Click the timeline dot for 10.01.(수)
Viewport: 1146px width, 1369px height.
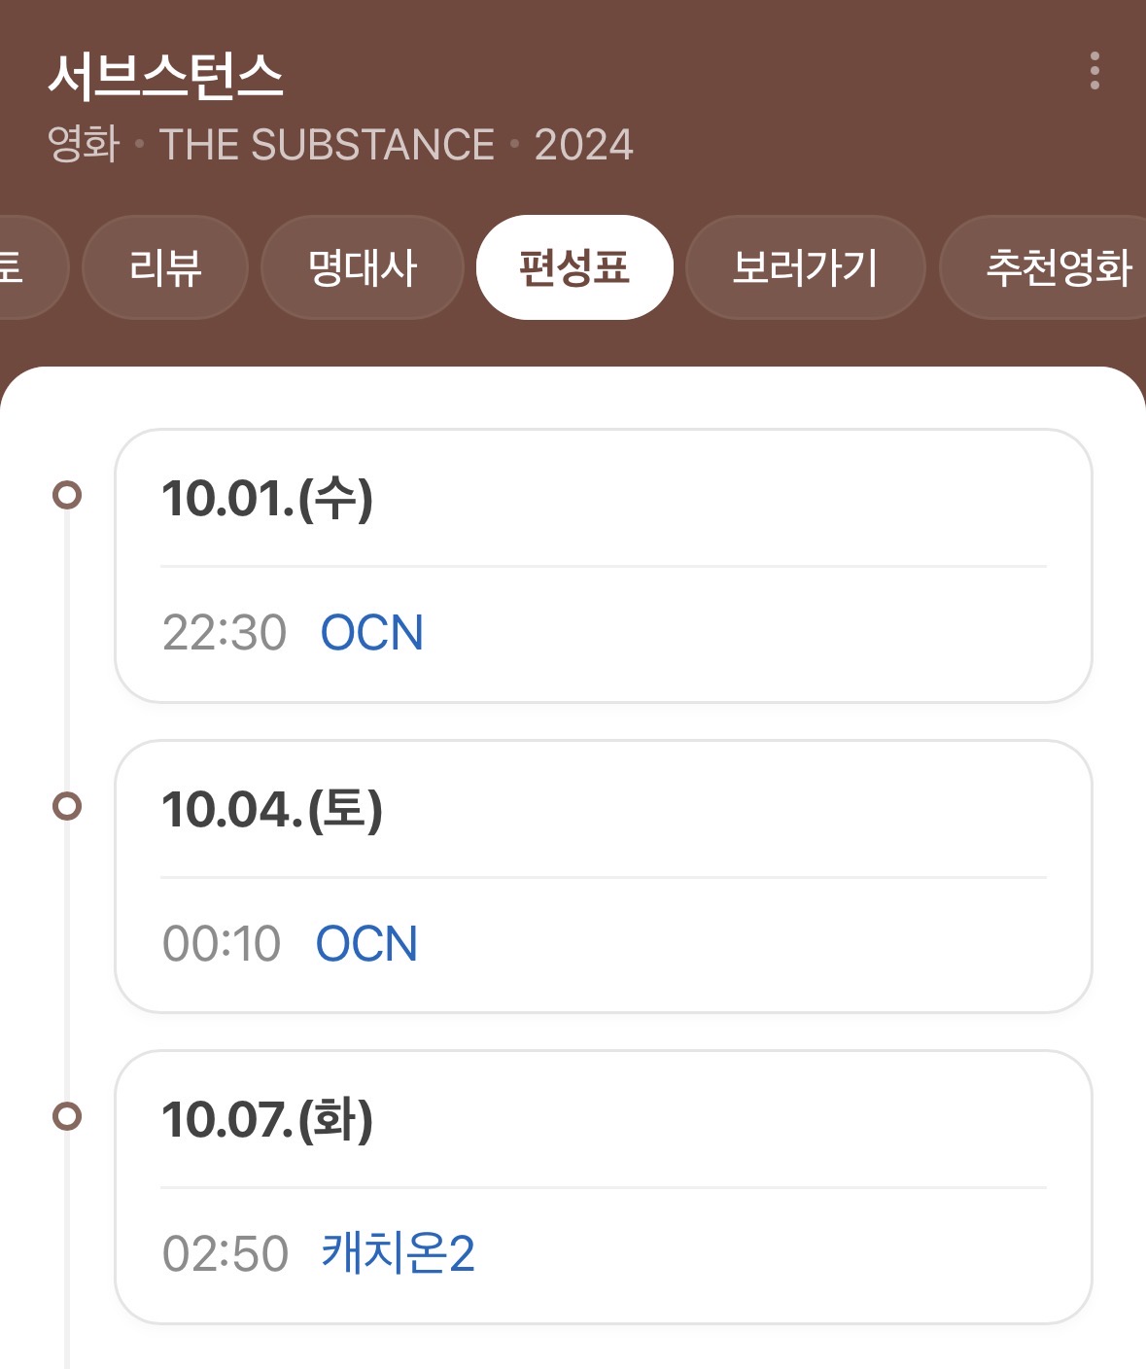(x=67, y=495)
